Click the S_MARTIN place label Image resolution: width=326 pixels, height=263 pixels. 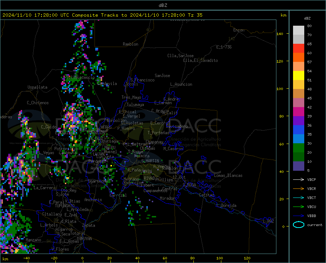click(x=150, y=161)
